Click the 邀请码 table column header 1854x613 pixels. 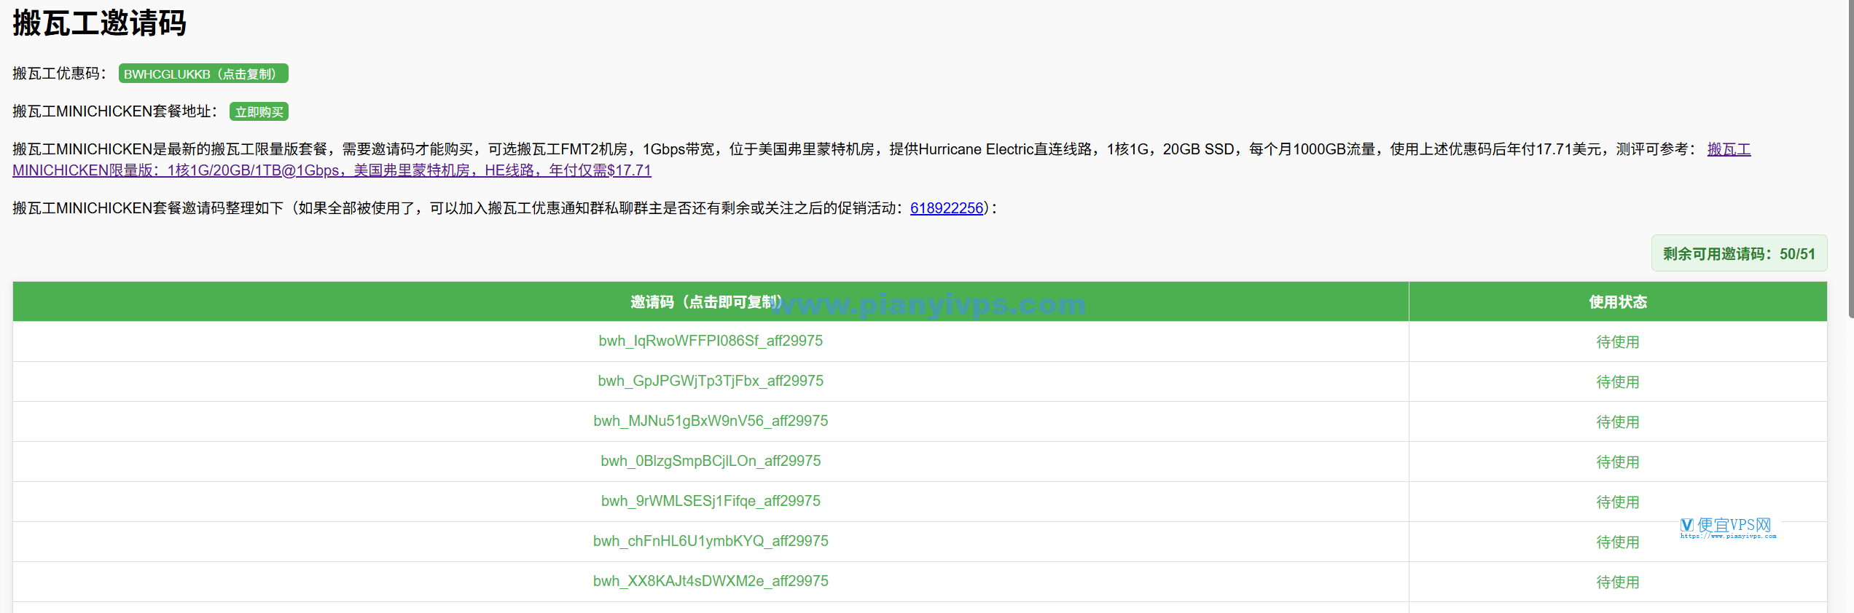(x=711, y=301)
